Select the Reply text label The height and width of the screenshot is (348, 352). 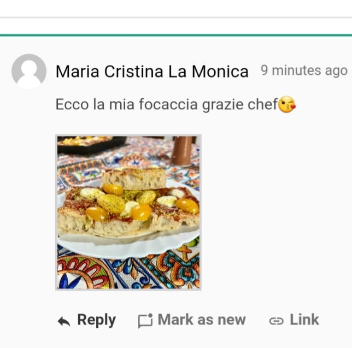click(97, 320)
